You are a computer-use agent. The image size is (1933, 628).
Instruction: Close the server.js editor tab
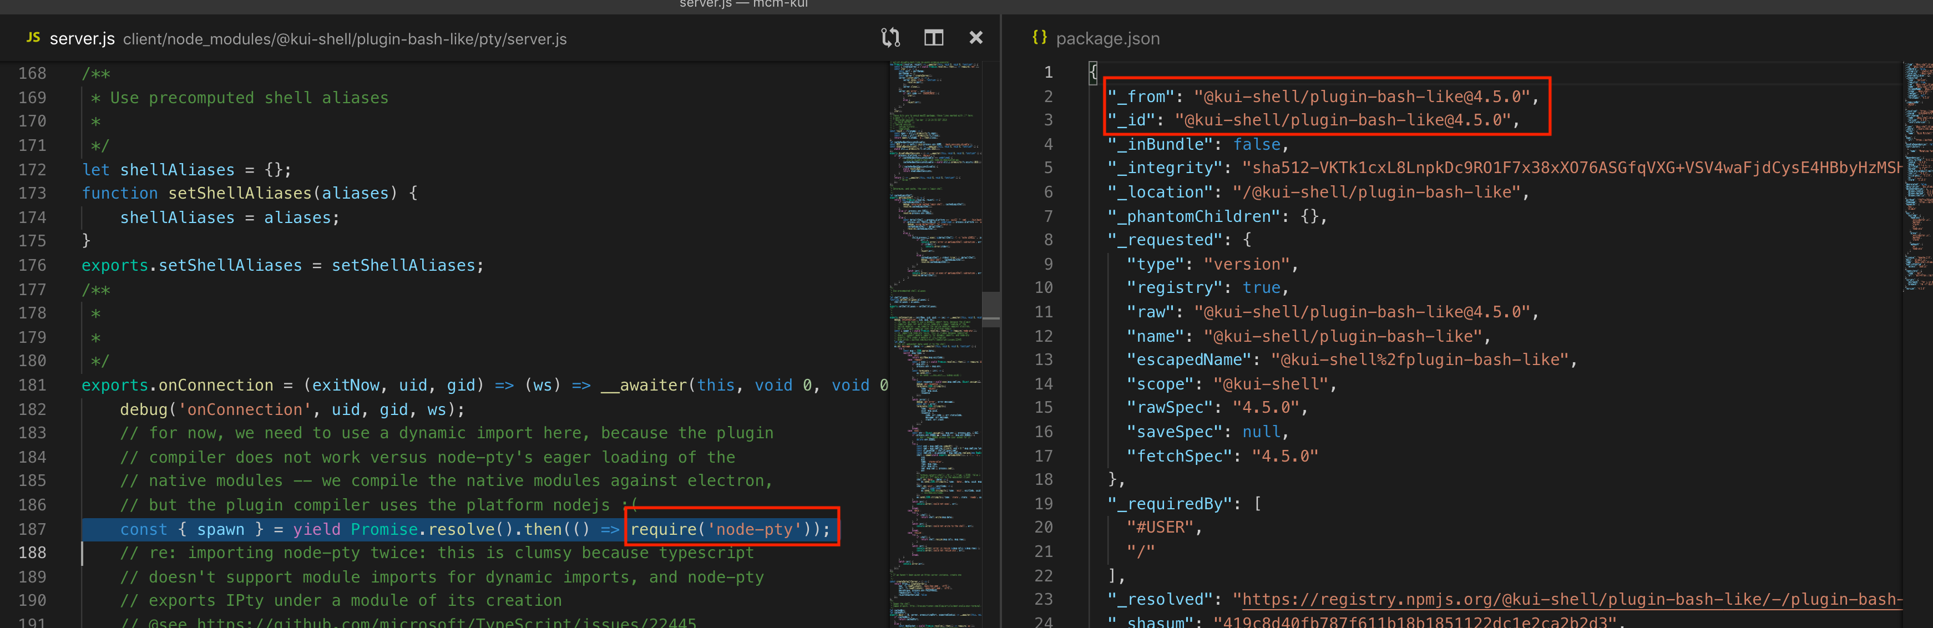(975, 38)
